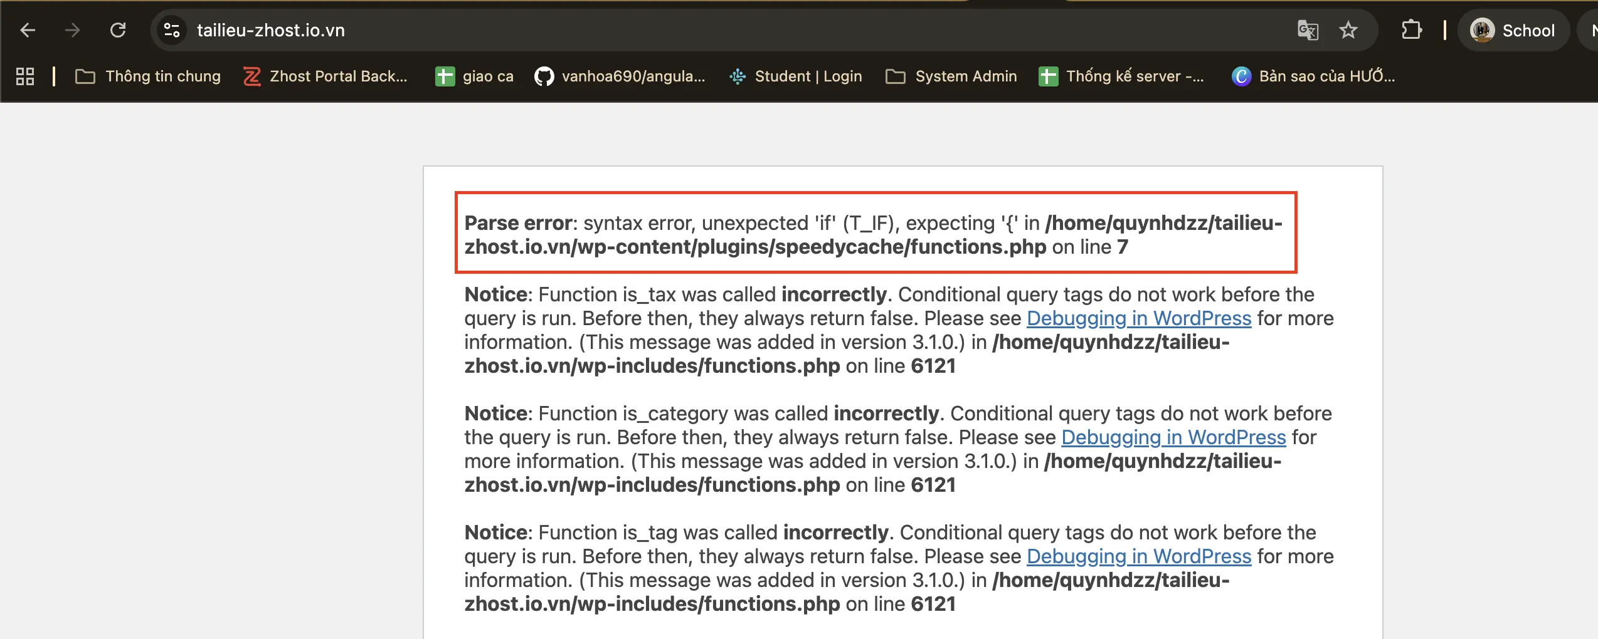Open the apps grid in bookmarks bar
1598x639 pixels.
coord(25,76)
